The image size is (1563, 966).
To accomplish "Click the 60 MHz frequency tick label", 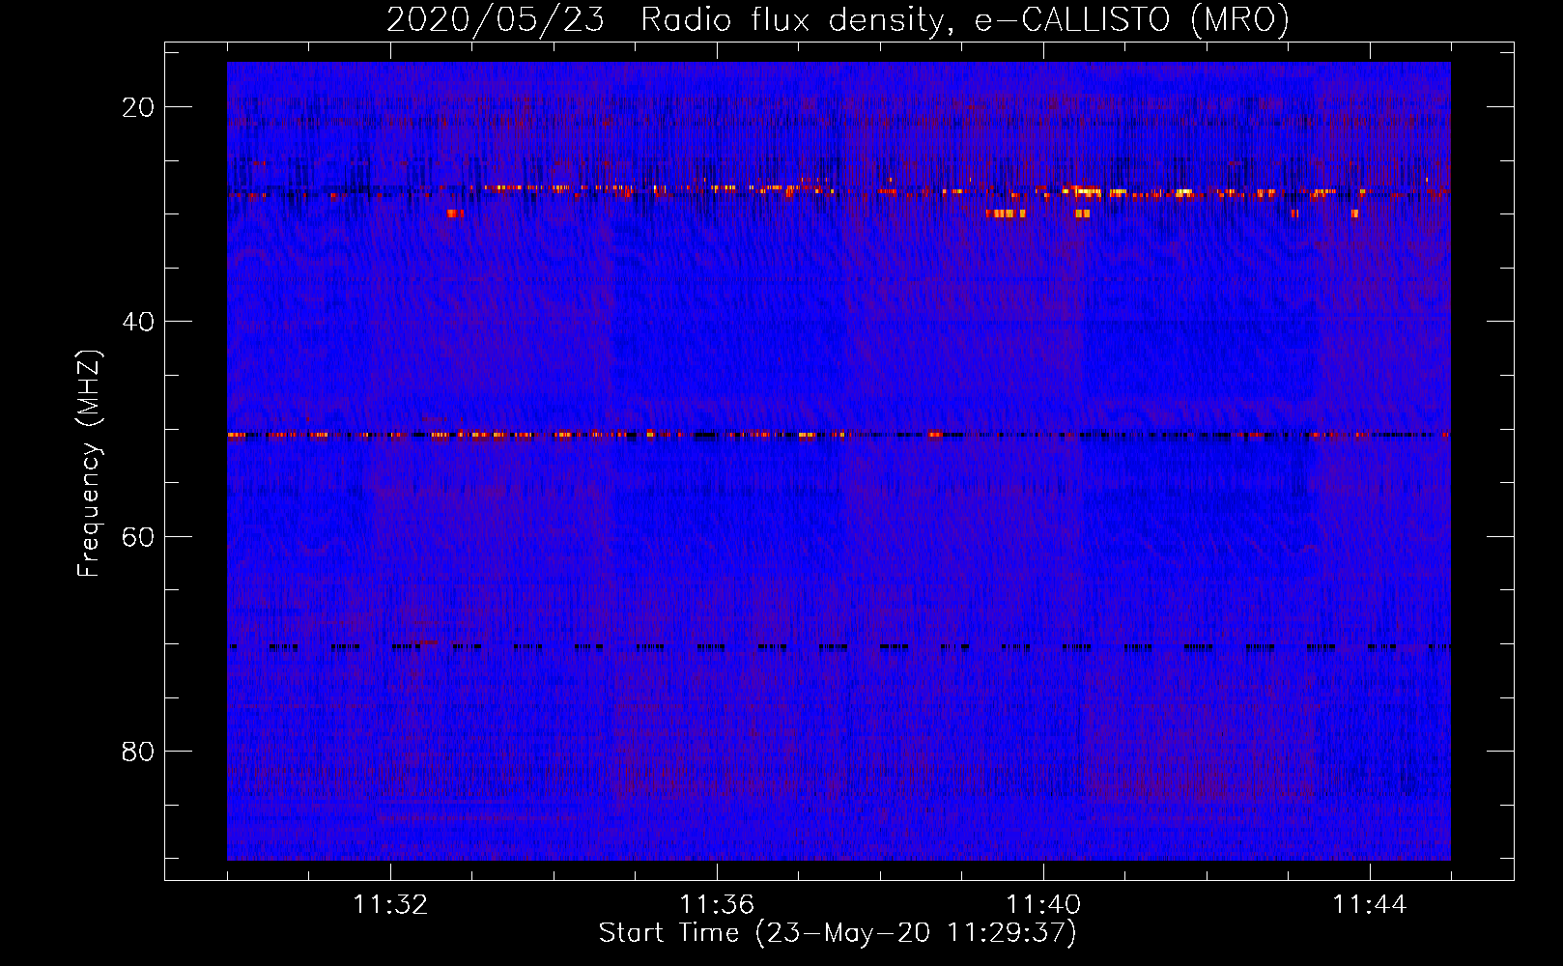I will point(138,536).
